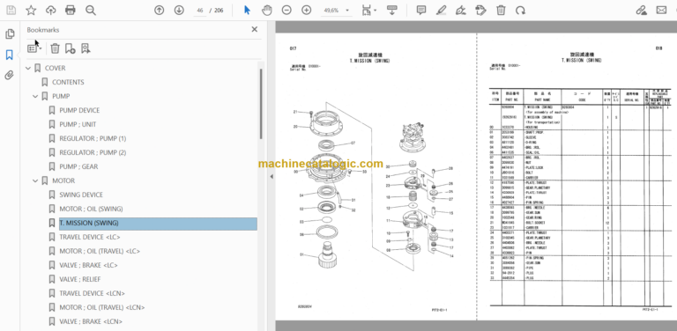Select the T. MISSION (SWING) bookmark

pyautogui.click(x=158, y=224)
